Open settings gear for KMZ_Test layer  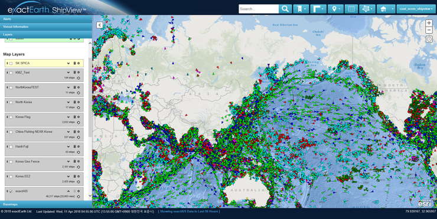coord(79,73)
